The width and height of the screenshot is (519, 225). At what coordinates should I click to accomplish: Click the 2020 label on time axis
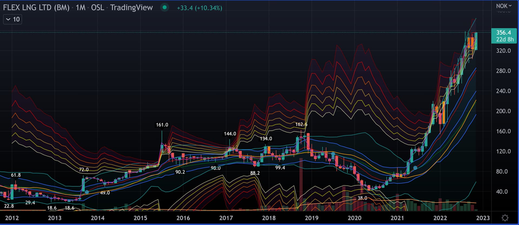[x=354, y=218]
